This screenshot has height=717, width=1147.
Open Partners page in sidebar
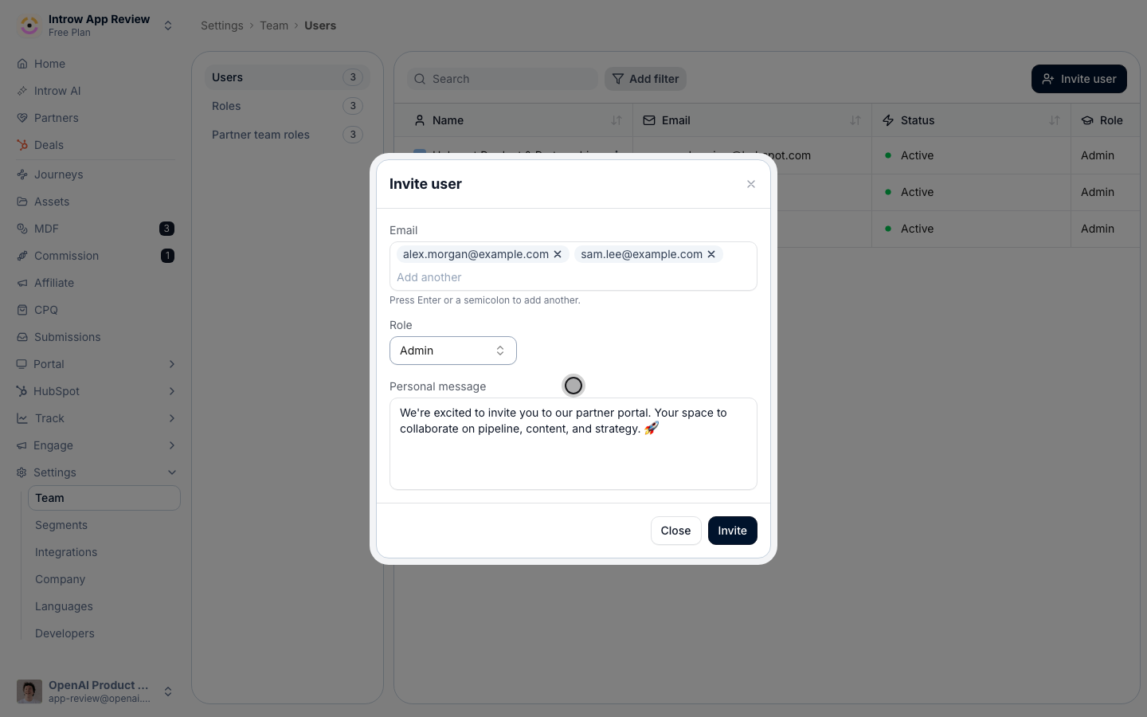[56, 118]
